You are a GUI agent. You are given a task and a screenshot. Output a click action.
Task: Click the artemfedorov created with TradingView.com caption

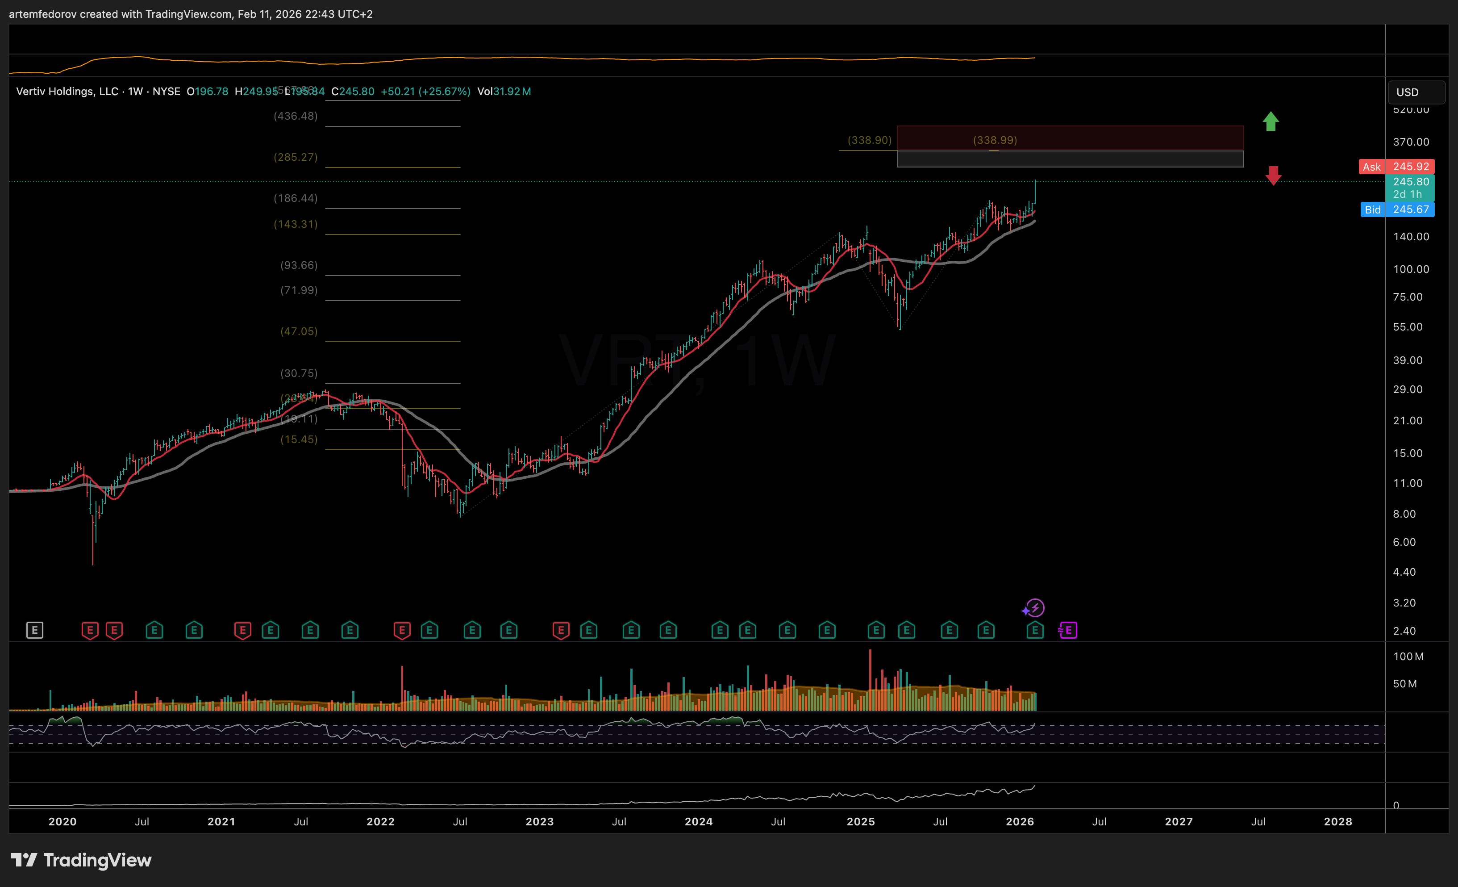pyautogui.click(x=191, y=13)
